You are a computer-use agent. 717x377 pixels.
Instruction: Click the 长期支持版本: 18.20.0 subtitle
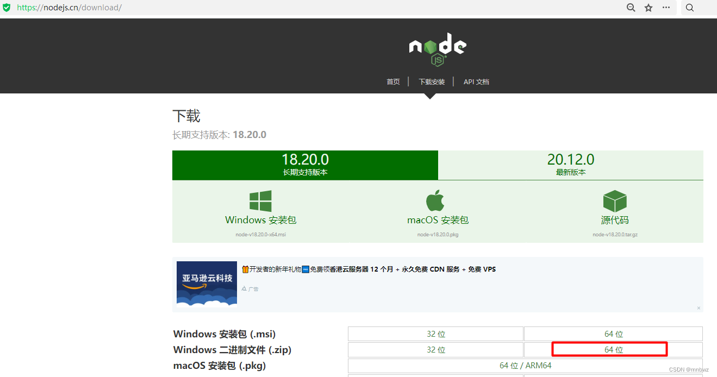coord(220,135)
